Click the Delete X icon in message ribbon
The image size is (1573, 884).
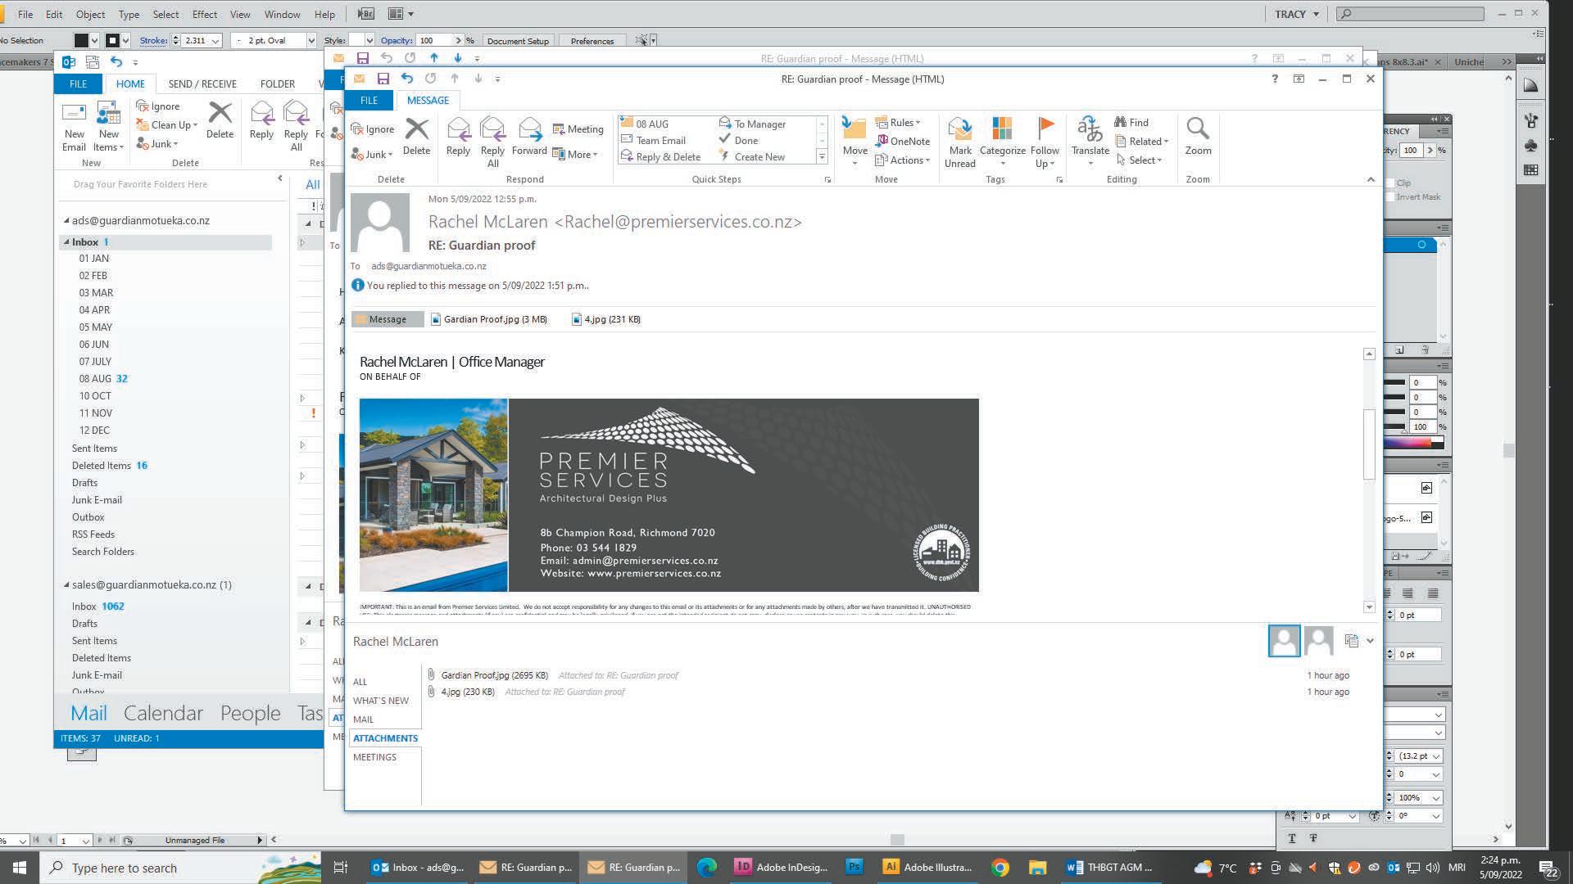click(416, 129)
